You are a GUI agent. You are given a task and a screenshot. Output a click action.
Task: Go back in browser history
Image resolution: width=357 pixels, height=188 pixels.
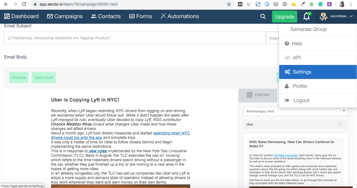tap(6, 4)
